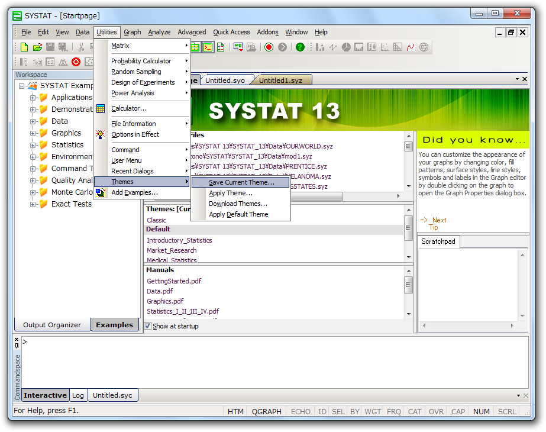546x432 pixels.
Task: Switch to the Untitled.syo tab
Action: (x=225, y=80)
